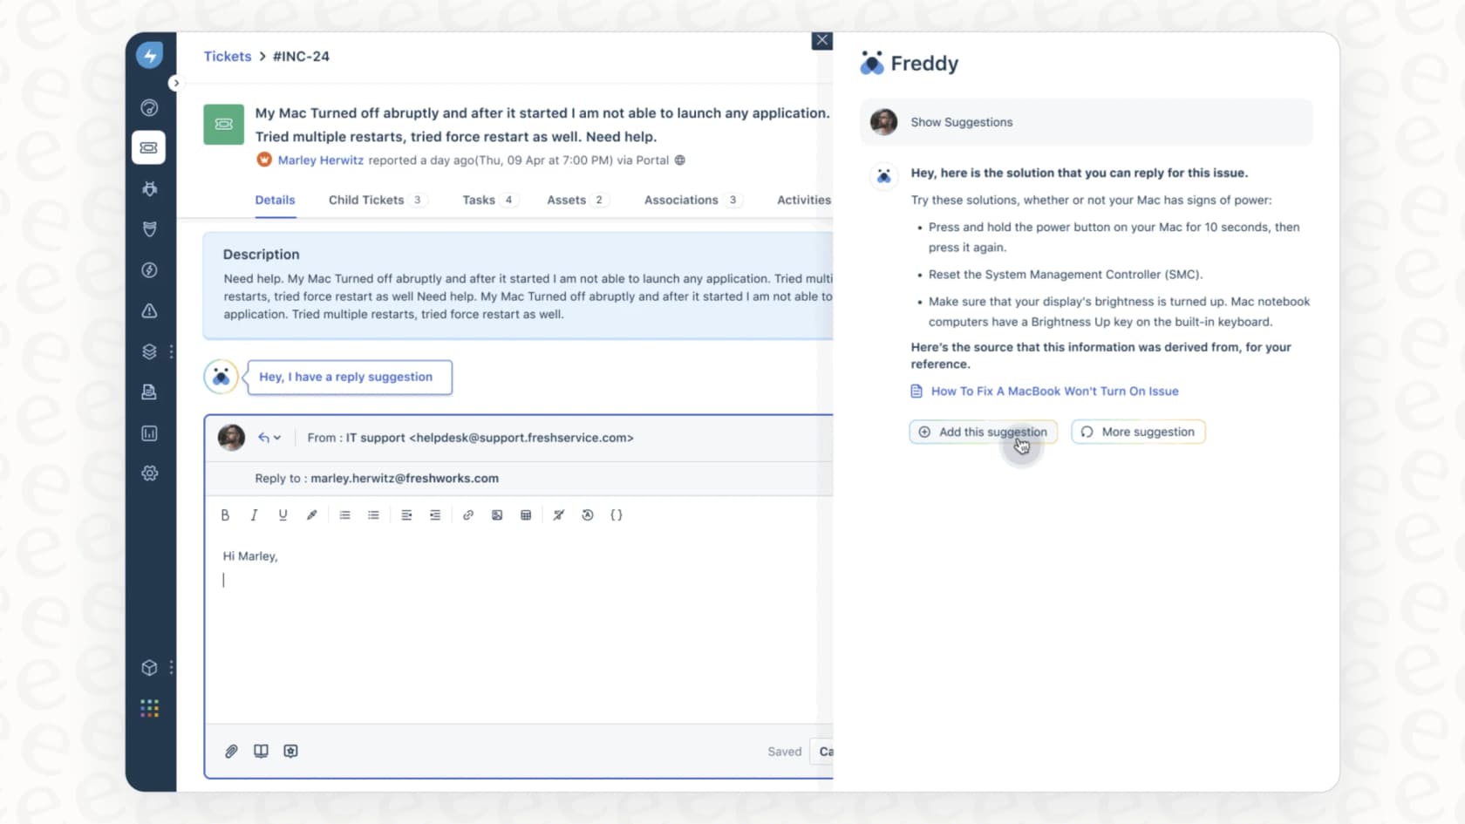Insert a bulleted list in the reply
The image size is (1465, 824).
pyautogui.click(x=373, y=515)
